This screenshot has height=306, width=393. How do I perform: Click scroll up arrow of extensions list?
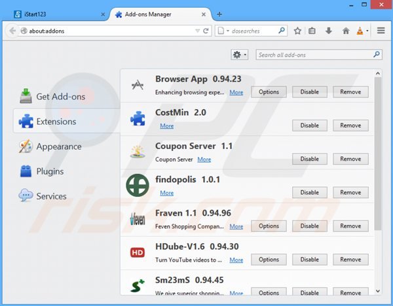click(378, 73)
